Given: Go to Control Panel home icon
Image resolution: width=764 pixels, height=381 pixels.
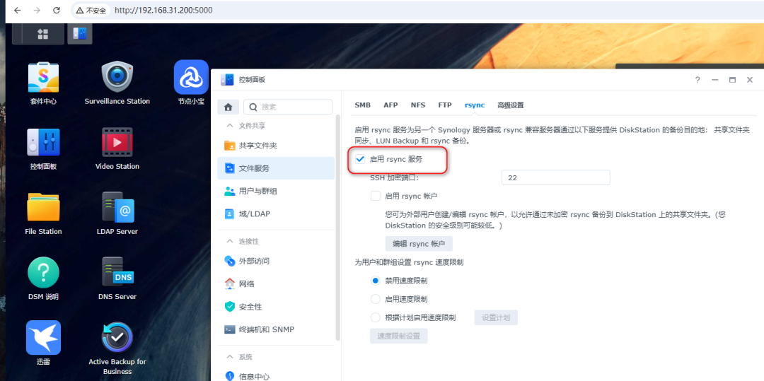Looking at the screenshot, I should click(x=228, y=107).
